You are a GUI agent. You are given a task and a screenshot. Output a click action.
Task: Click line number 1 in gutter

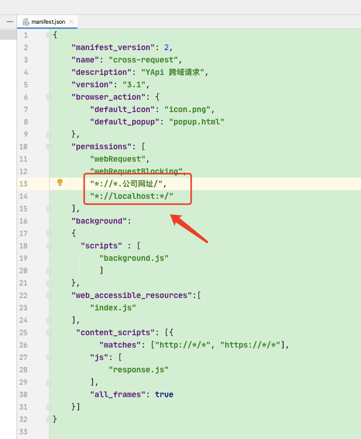tap(26, 35)
